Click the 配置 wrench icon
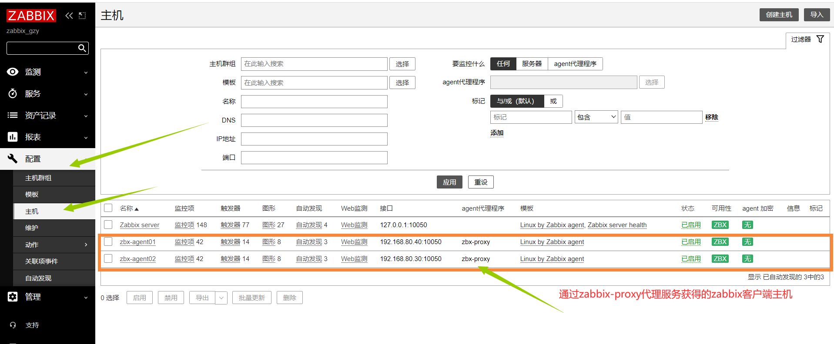 click(x=13, y=159)
